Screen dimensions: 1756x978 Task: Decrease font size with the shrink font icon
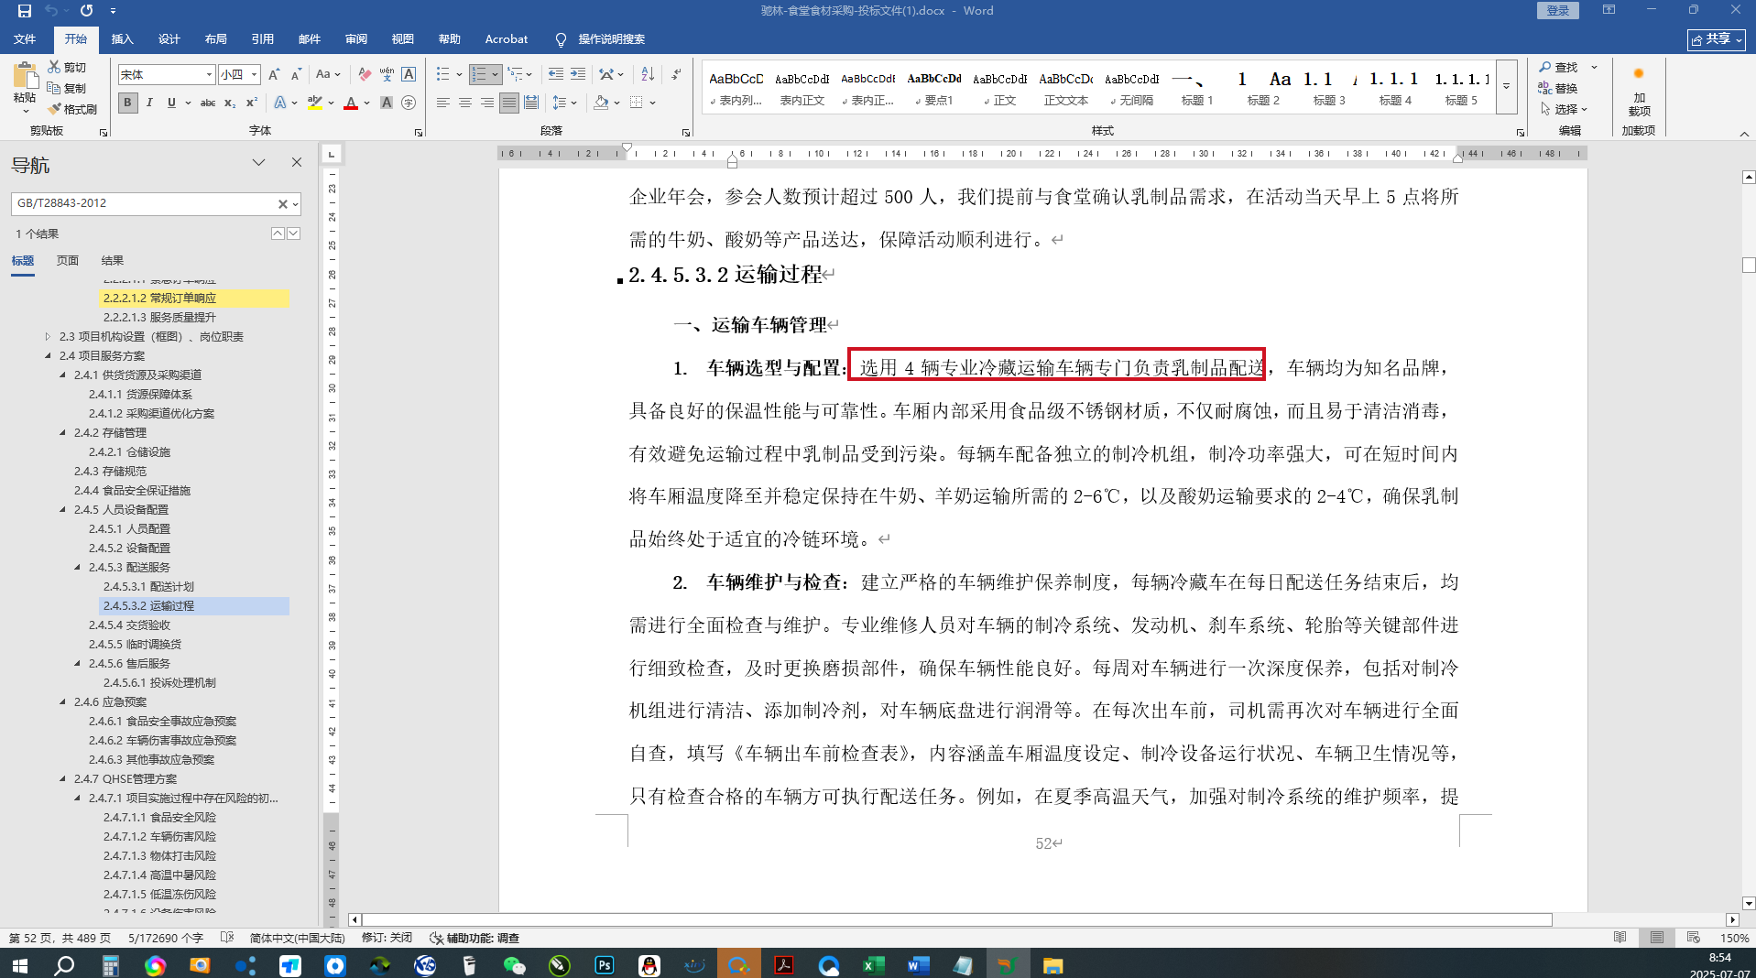pos(295,74)
